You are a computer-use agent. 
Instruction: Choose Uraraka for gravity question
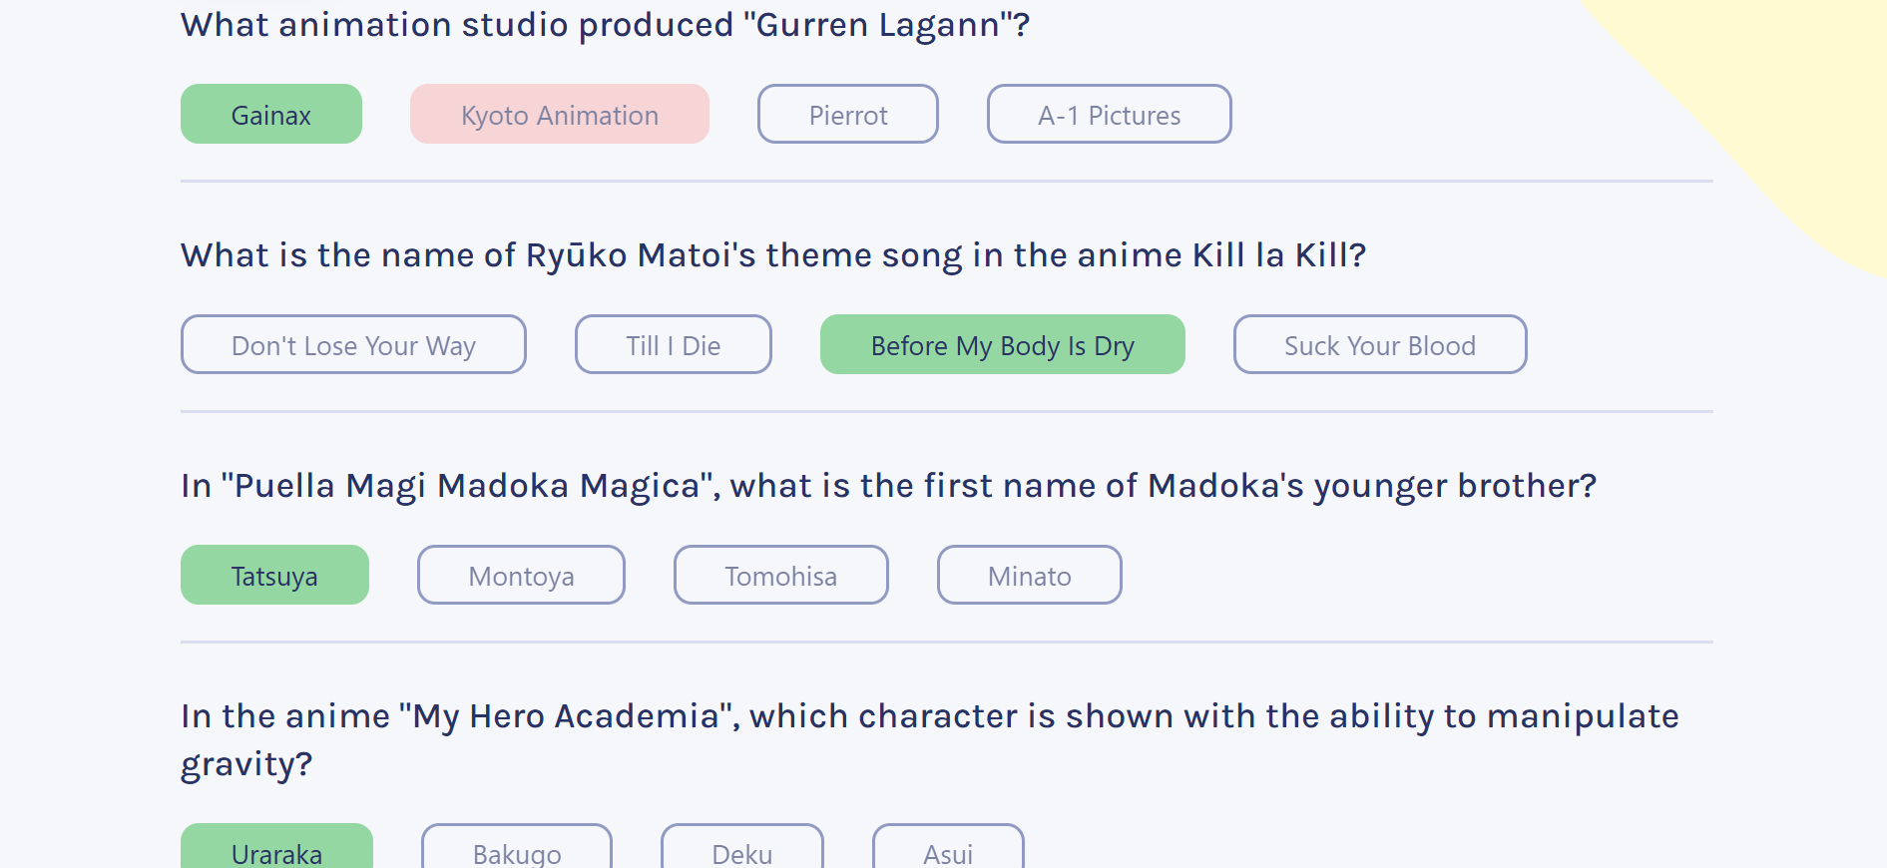point(276,850)
